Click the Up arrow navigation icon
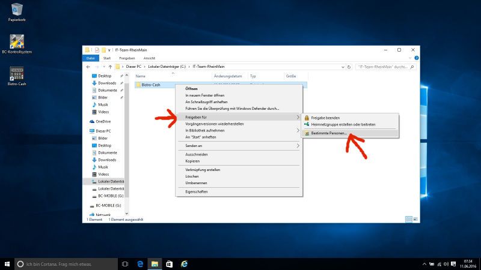 [110, 66]
